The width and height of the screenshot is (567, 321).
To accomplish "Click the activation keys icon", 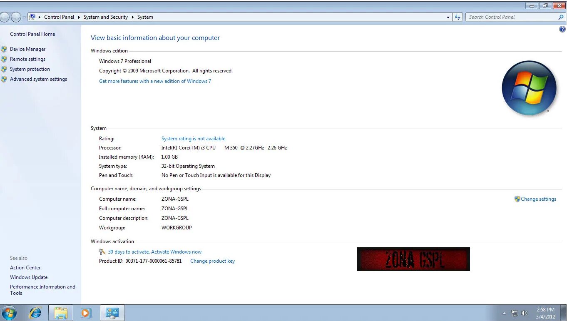I will [102, 252].
